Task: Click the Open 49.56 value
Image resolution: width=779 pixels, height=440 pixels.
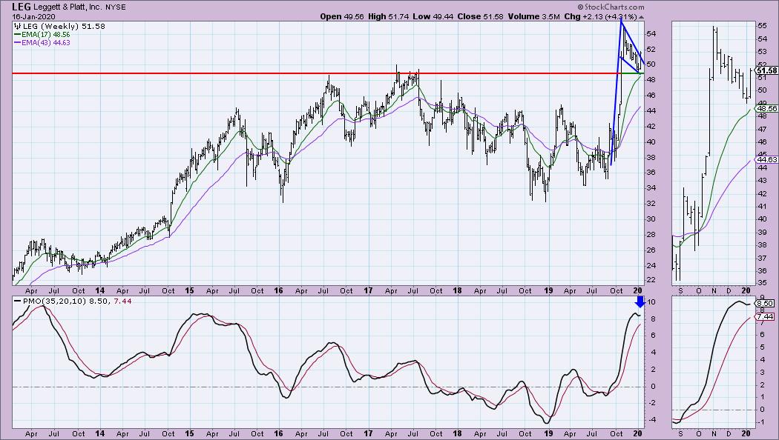Action: (342, 16)
